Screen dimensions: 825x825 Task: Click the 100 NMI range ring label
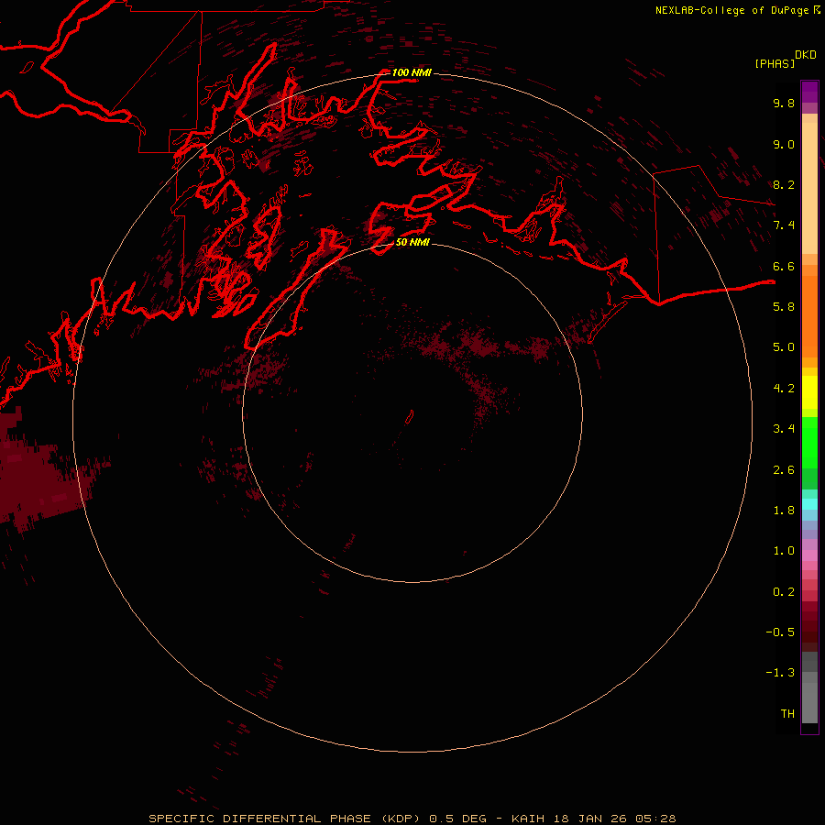click(412, 72)
